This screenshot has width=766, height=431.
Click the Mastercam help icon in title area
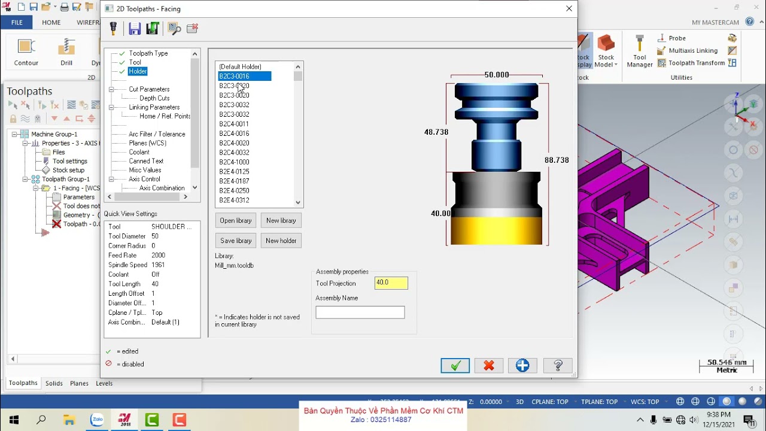[750, 22]
